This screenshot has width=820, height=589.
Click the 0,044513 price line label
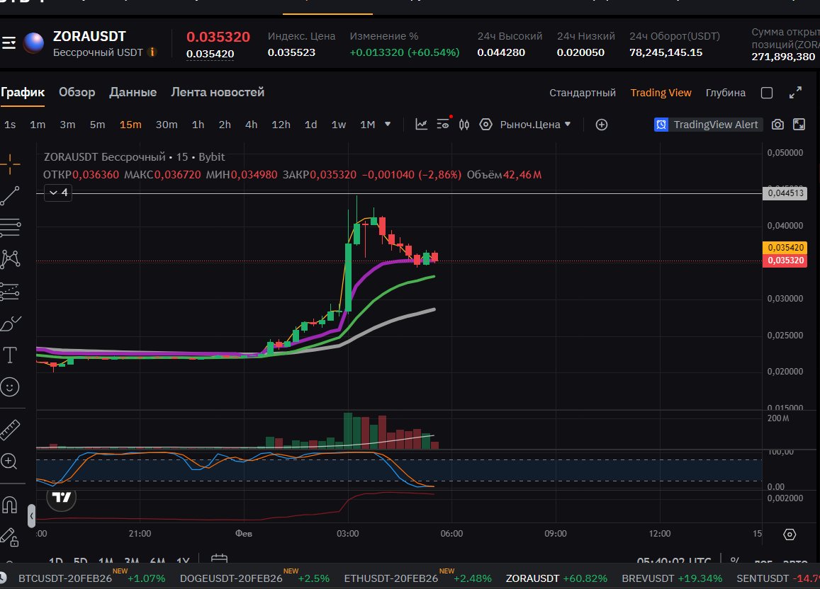pyautogui.click(x=785, y=193)
